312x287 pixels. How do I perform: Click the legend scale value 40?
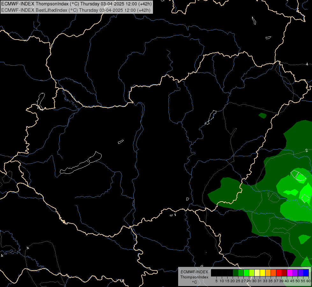(x=287, y=281)
